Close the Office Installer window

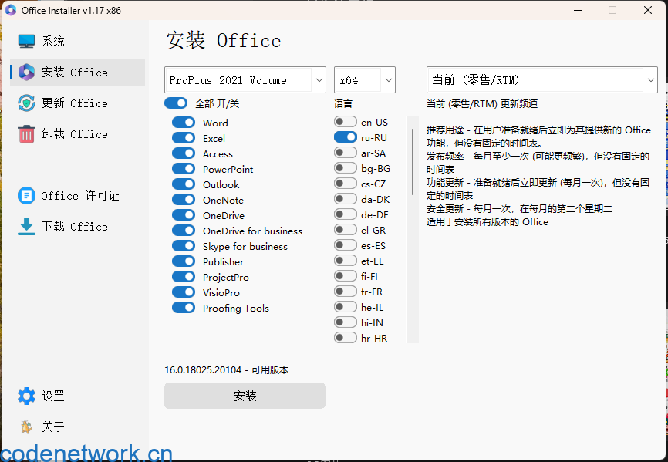647,10
